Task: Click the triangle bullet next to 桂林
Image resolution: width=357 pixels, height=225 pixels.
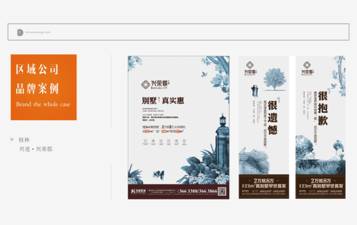Action: (x=13, y=139)
